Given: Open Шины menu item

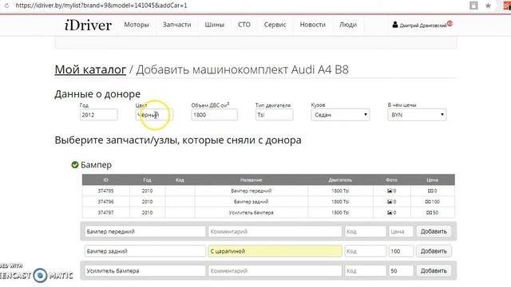Looking at the screenshot, I should coord(215,25).
